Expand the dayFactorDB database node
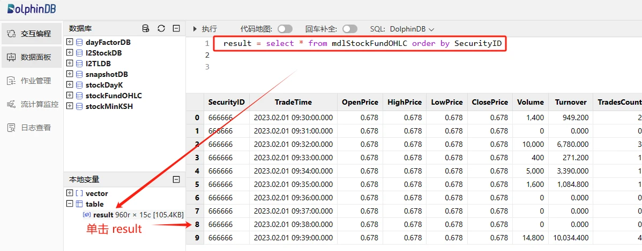The height and width of the screenshot is (251, 642). [x=70, y=42]
